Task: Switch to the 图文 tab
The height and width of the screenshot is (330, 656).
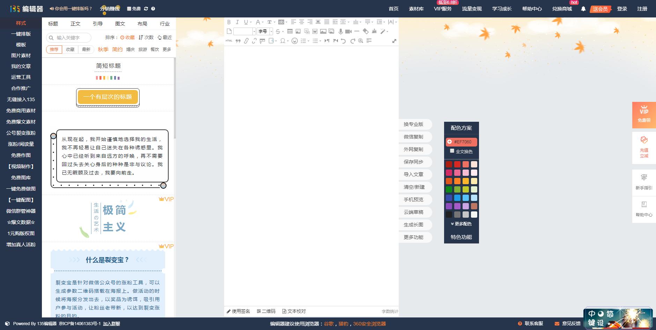Action: [120, 24]
